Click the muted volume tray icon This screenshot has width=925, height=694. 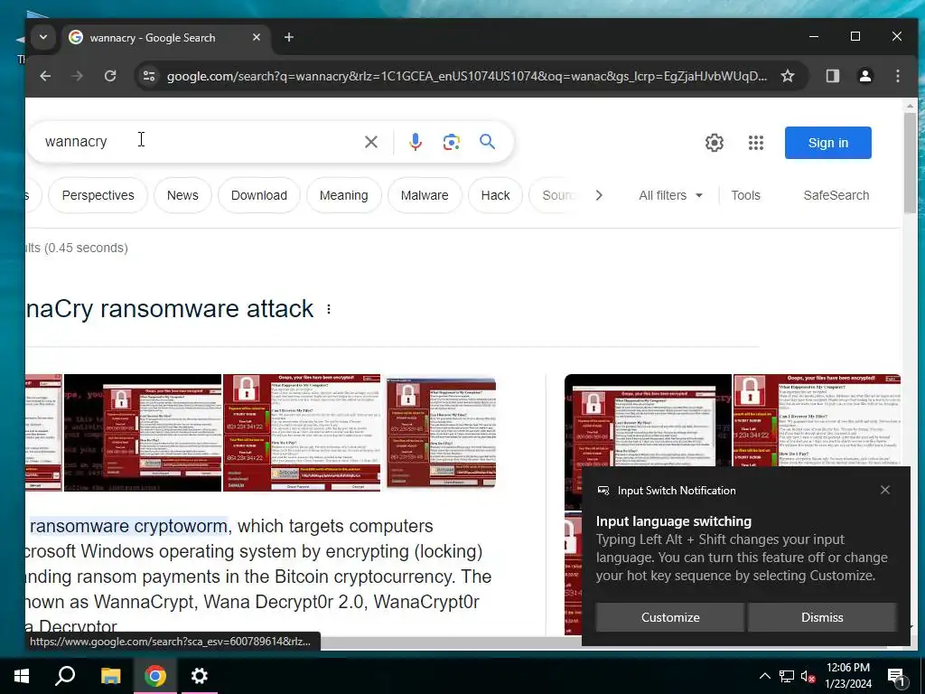(x=808, y=676)
